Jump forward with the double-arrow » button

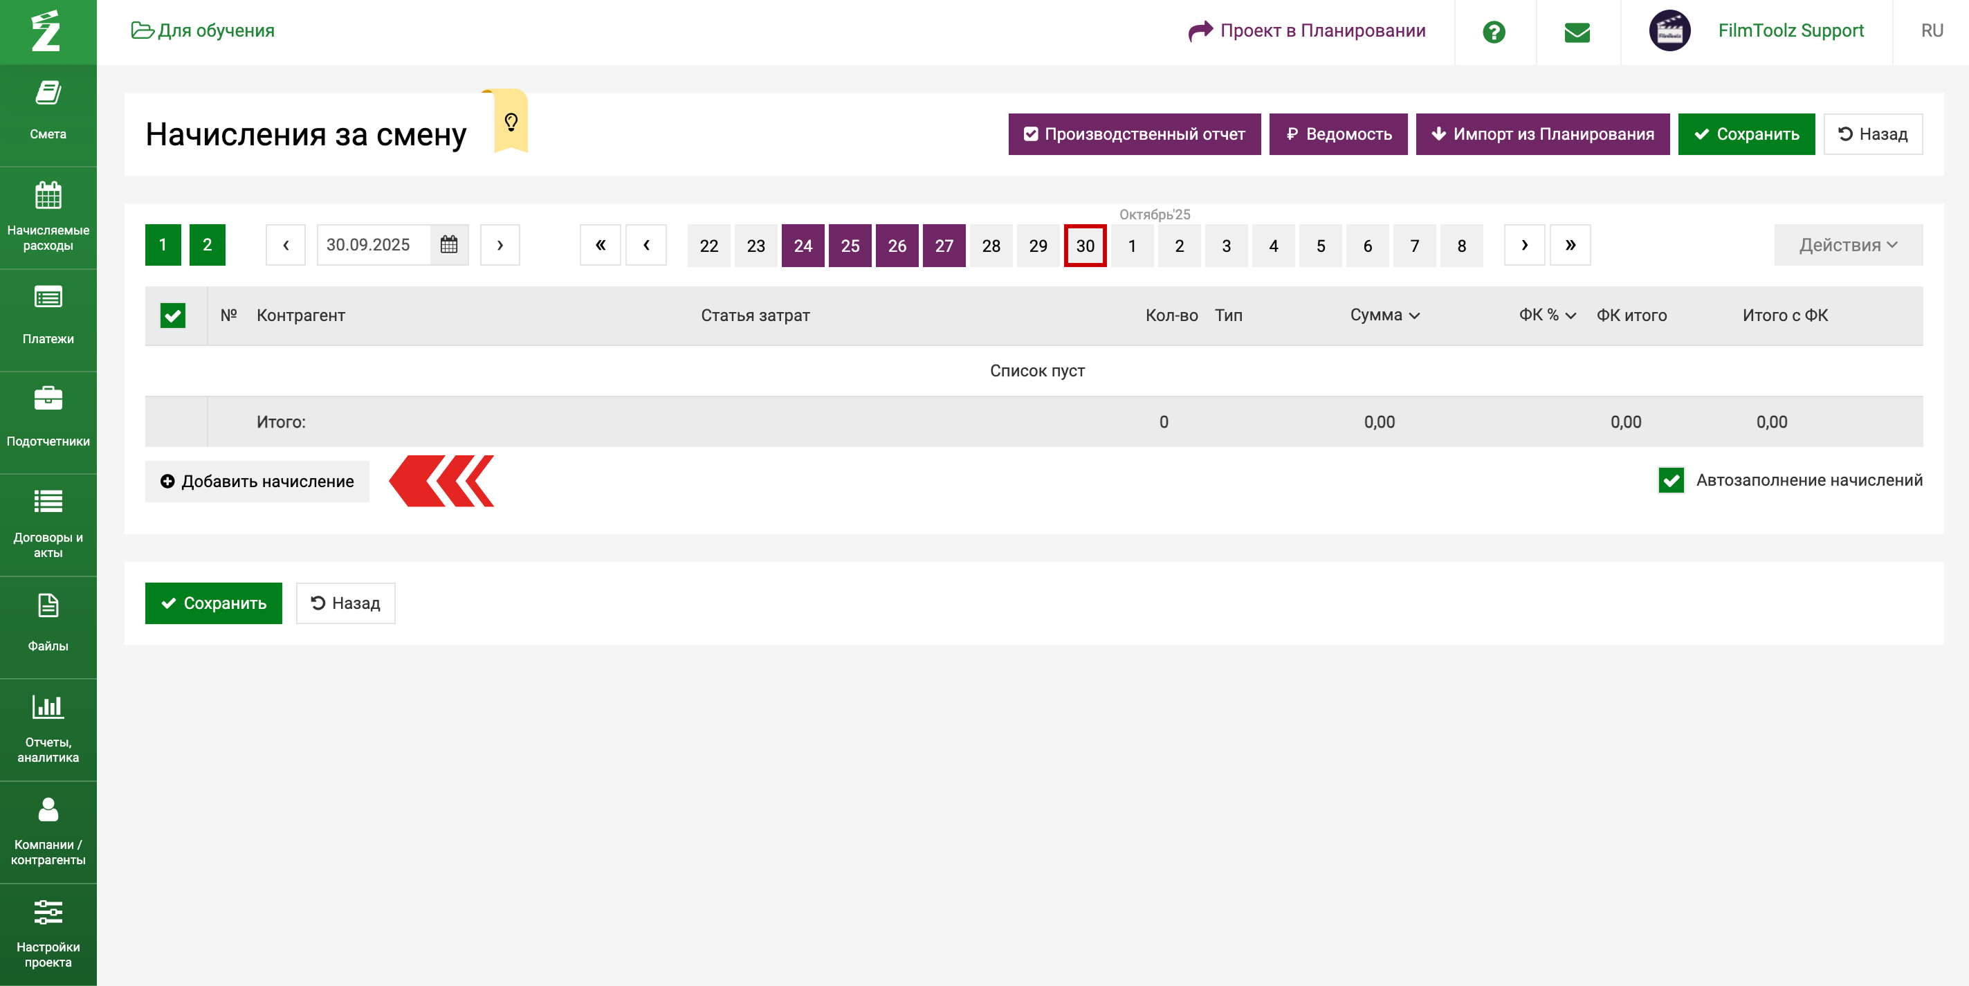[1569, 244]
